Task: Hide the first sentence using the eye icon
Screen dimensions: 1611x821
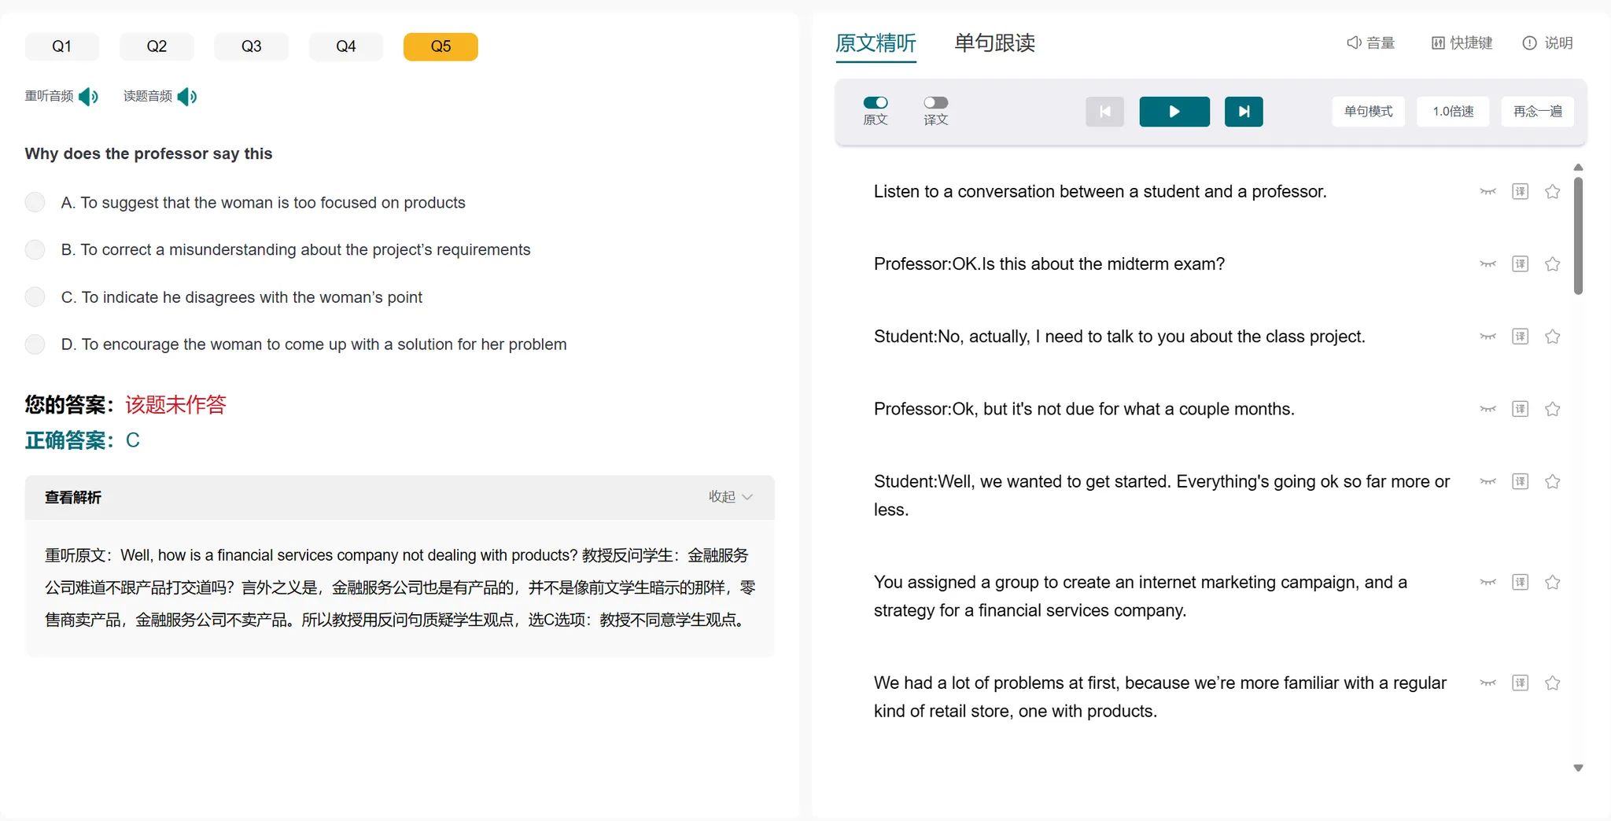Action: [x=1488, y=192]
